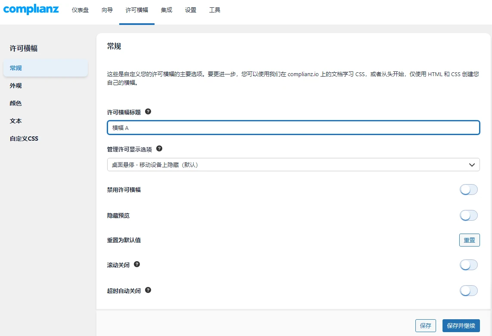This screenshot has width=492, height=336.
Task: Click the 保存 button
Action: point(425,326)
